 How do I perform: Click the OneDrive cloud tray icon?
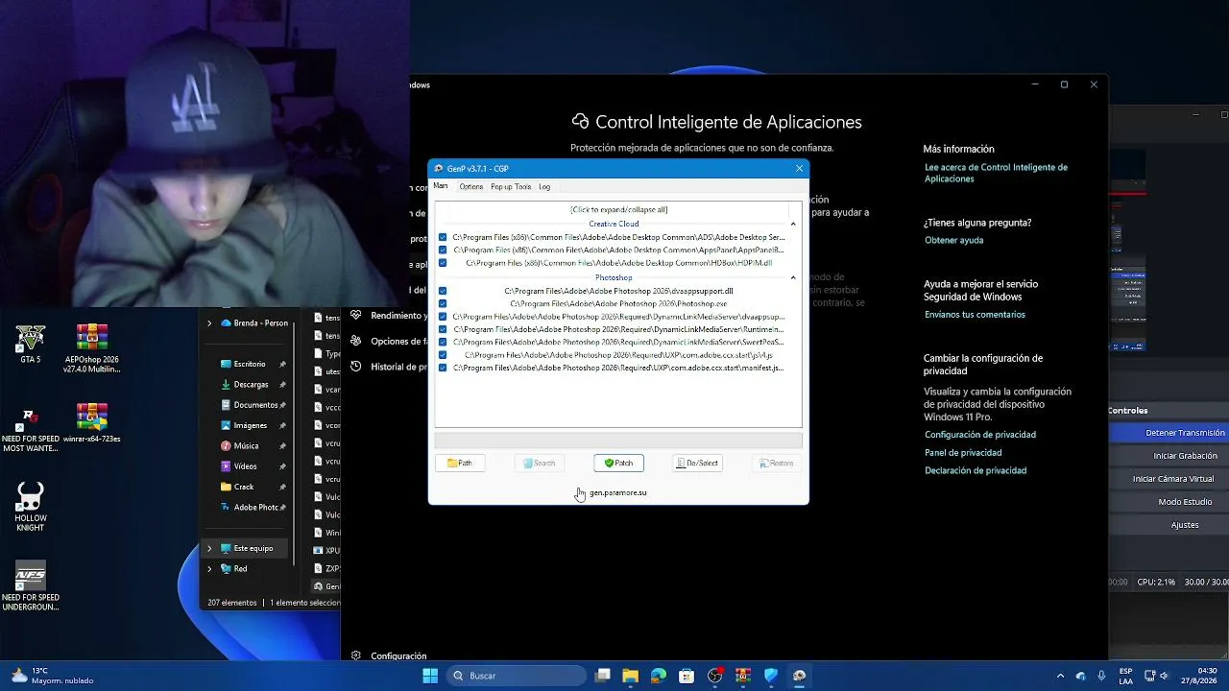click(x=1080, y=676)
